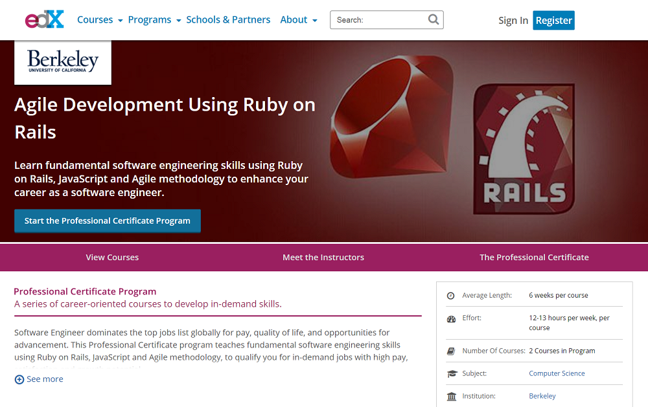
Task: Click the Rails logo image
Action: pyautogui.click(x=524, y=149)
